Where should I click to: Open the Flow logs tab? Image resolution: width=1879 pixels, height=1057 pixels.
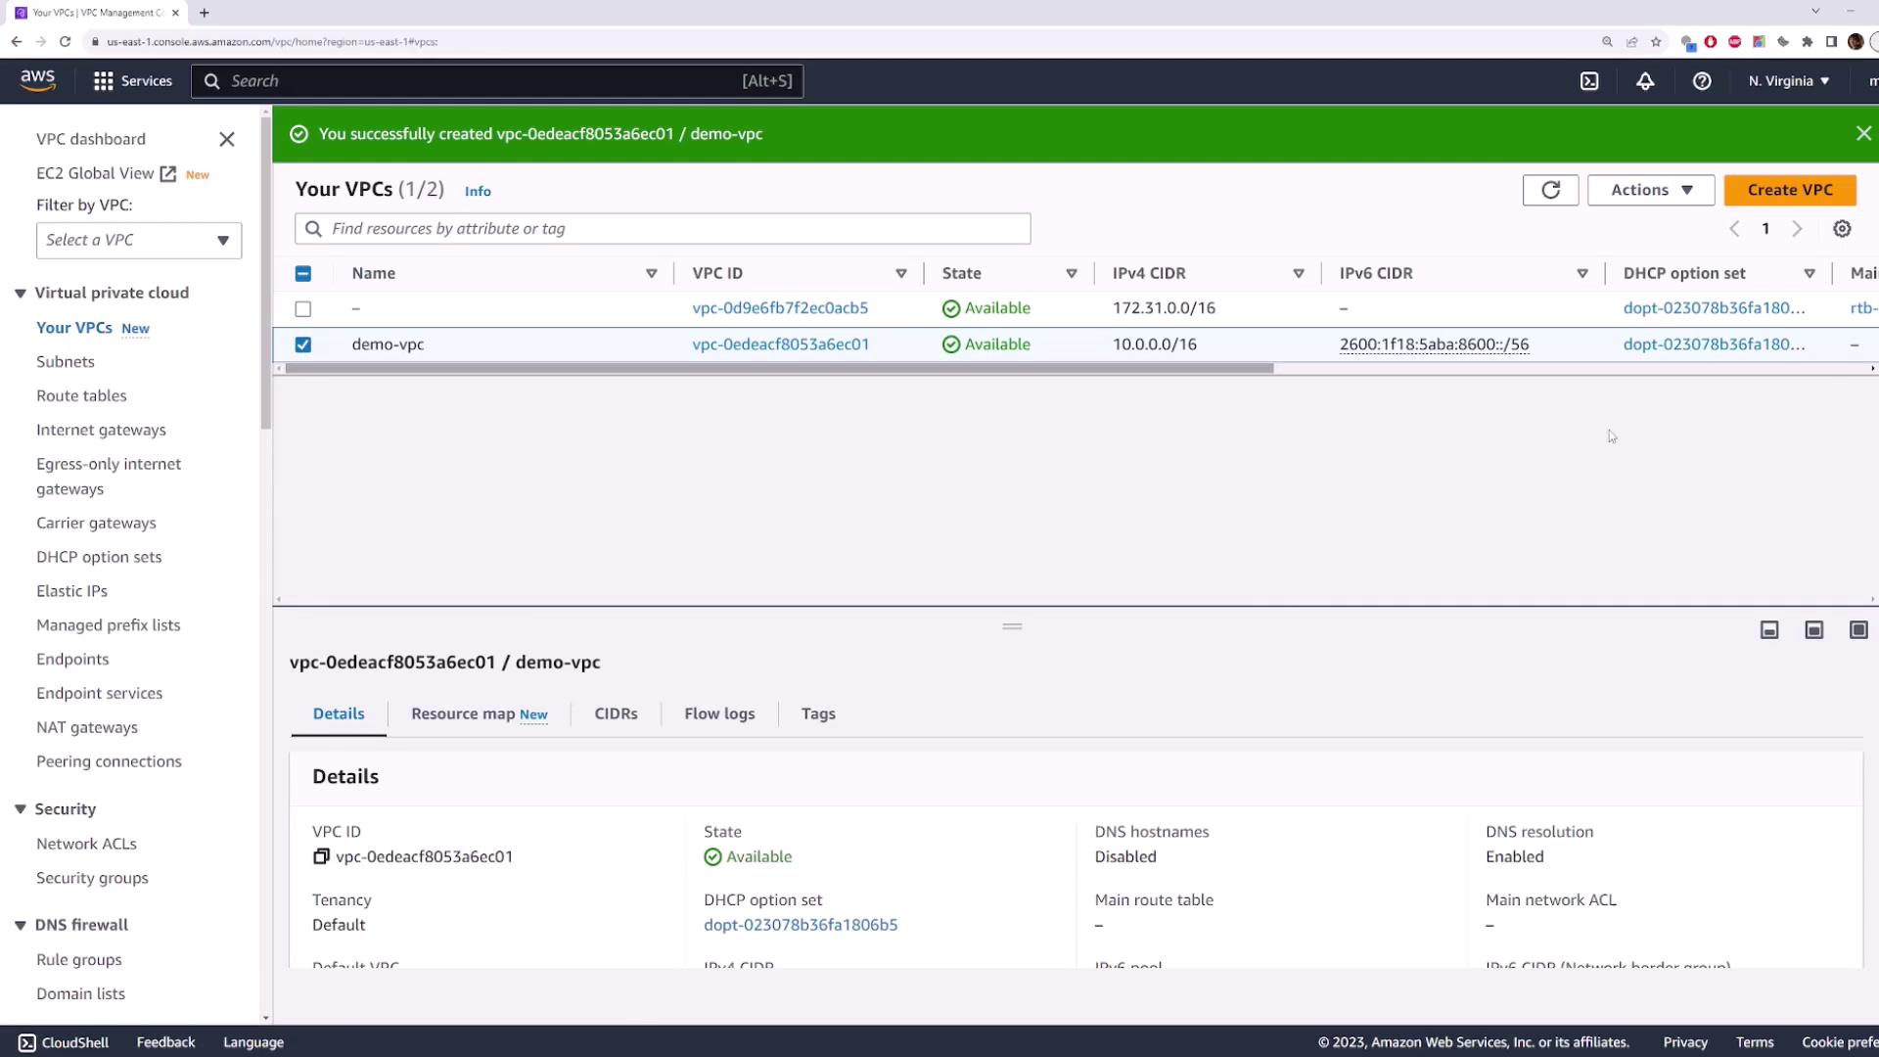coord(719,714)
